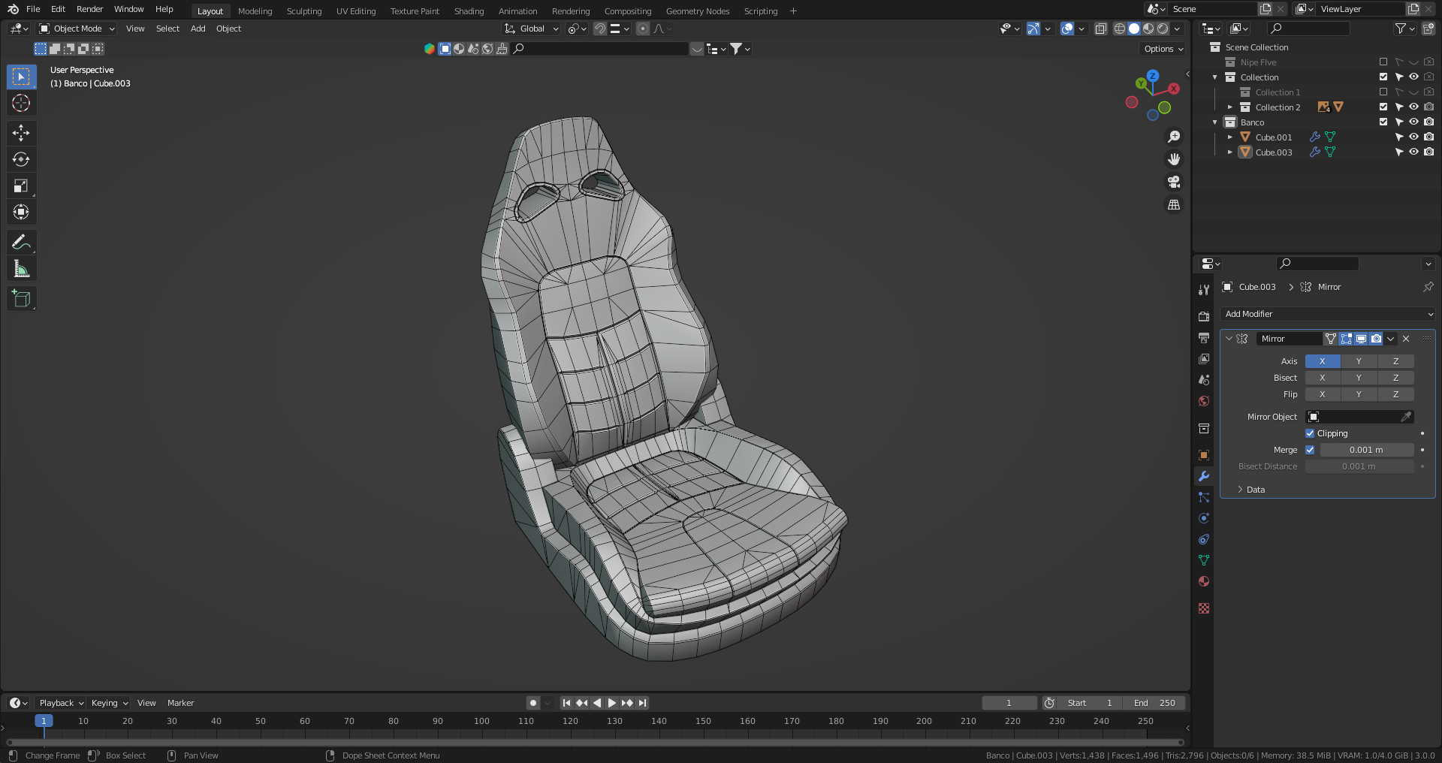Select the Measure tool
Screen dimensions: 1442x763
(21, 269)
